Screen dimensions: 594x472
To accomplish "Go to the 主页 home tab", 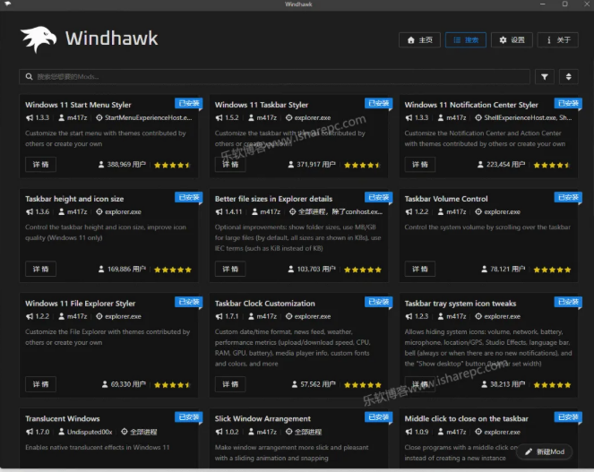I will click(x=419, y=40).
